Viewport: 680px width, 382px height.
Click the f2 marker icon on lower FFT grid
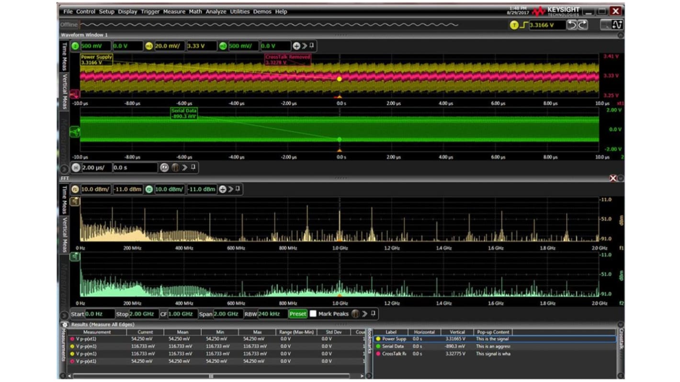pyautogui.click(x=75, y=257)
